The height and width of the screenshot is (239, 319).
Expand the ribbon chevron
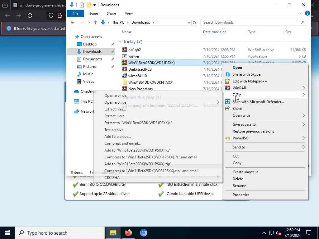[301, 13]
